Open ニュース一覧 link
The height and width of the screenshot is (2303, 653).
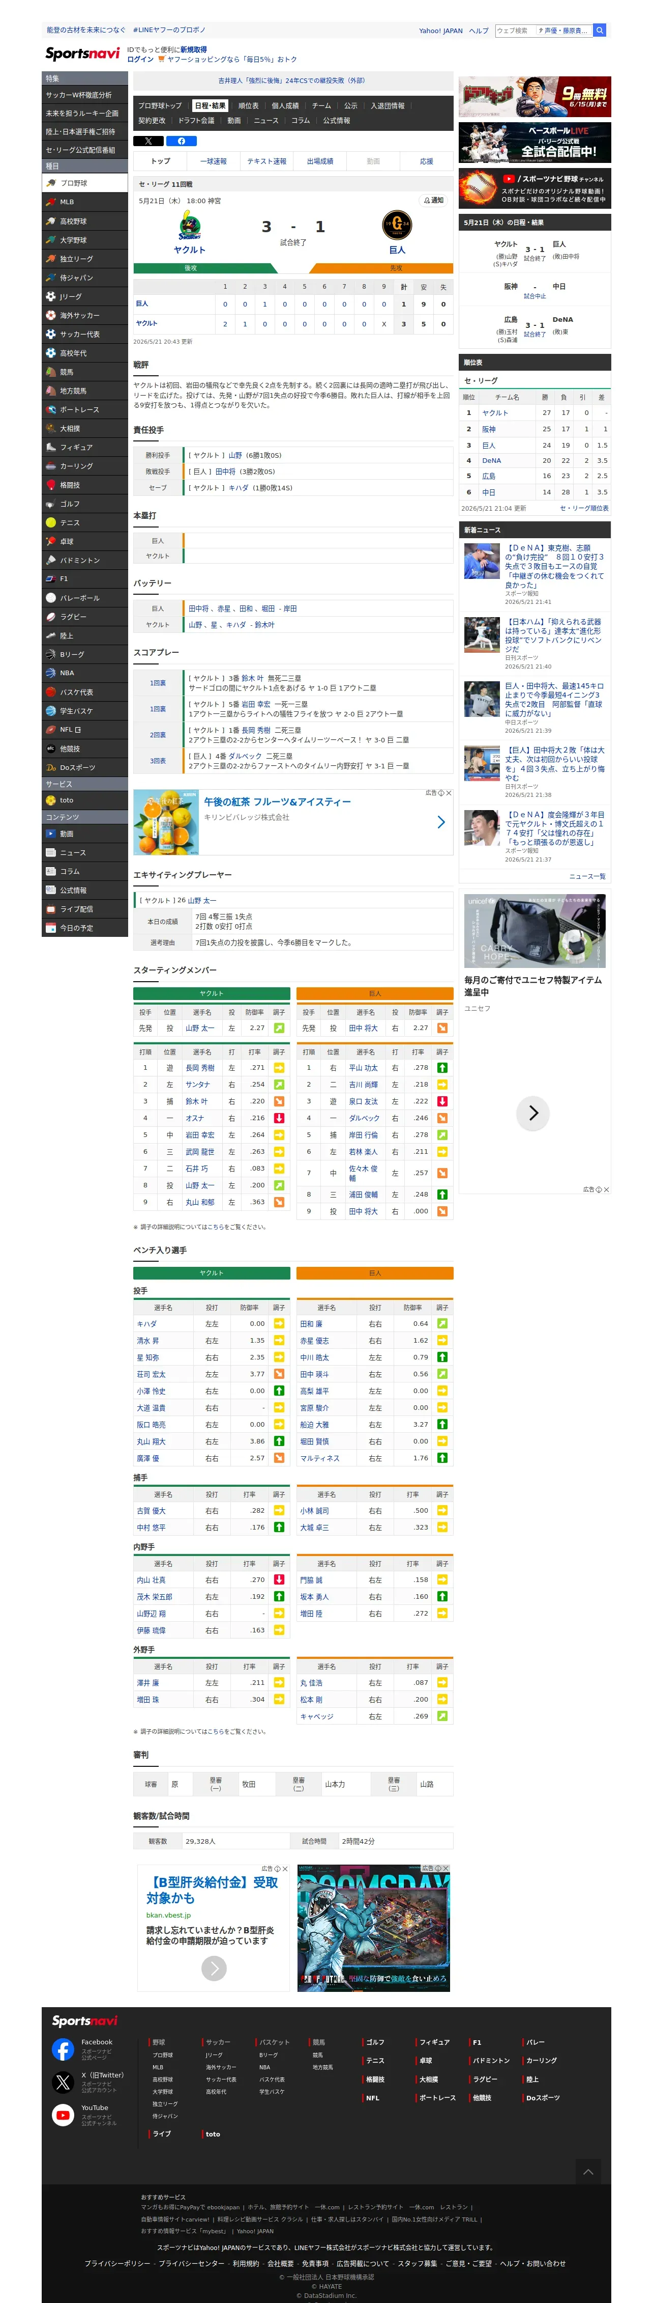587,875
